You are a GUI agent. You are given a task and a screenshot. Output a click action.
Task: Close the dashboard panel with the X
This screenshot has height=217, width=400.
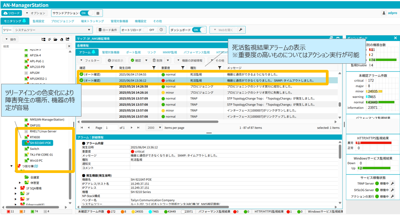tap(395, 38)
